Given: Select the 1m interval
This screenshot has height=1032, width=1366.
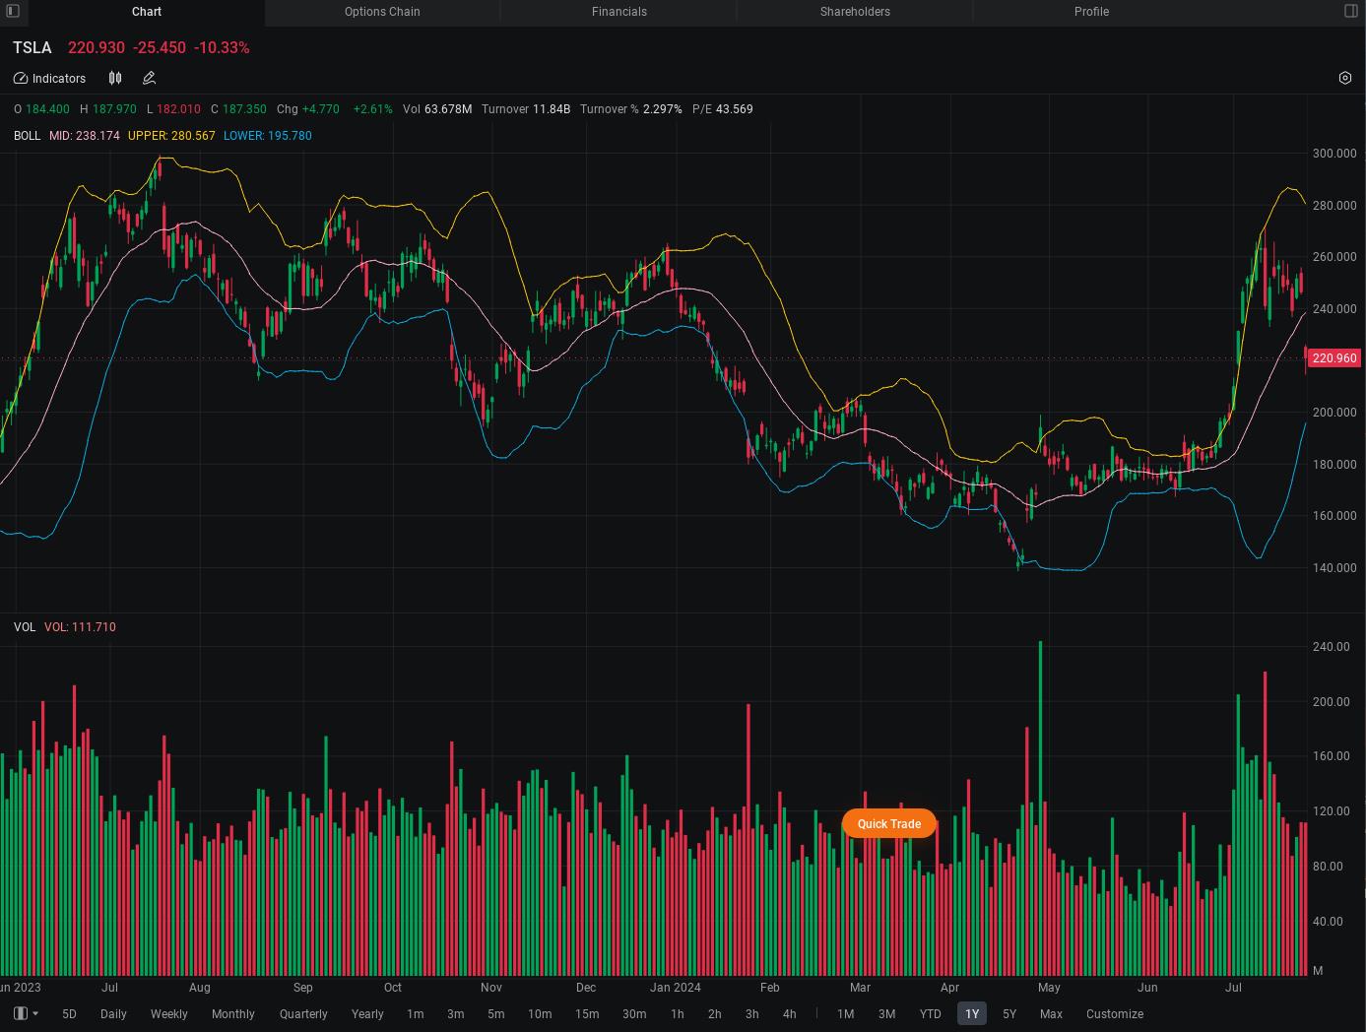Looking at the screenshot, I should (x=416, y=1013).
